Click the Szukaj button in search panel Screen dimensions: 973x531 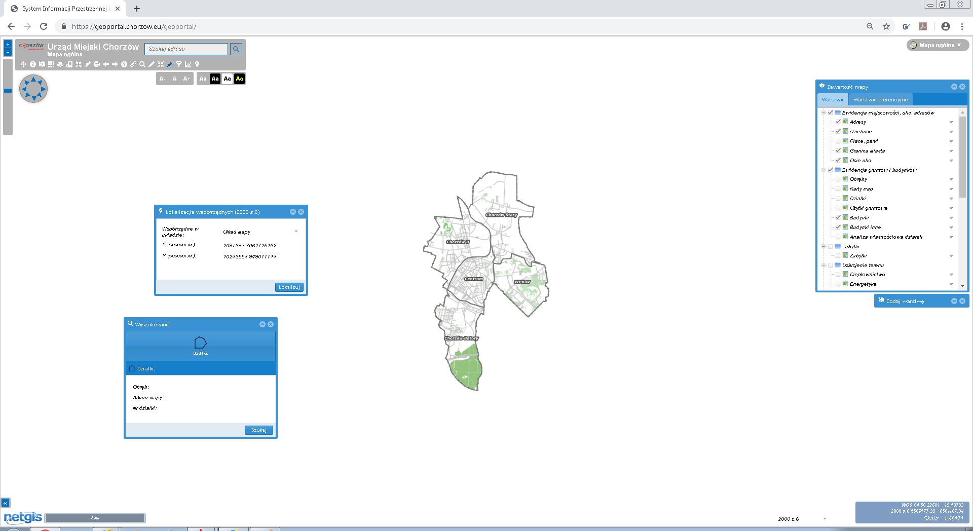click(x=258, y=430)
